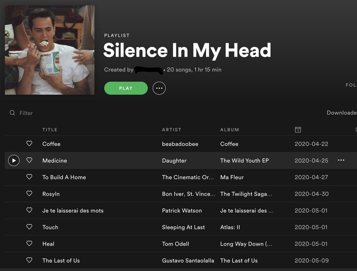Like the song Heal
Image resolution: width=357 pixels, height=271 pixels.
coord(29,243)
